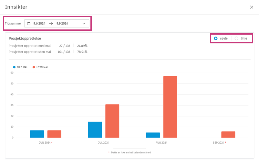
Task: Select the linje radio button
Action: pos(236,39)
